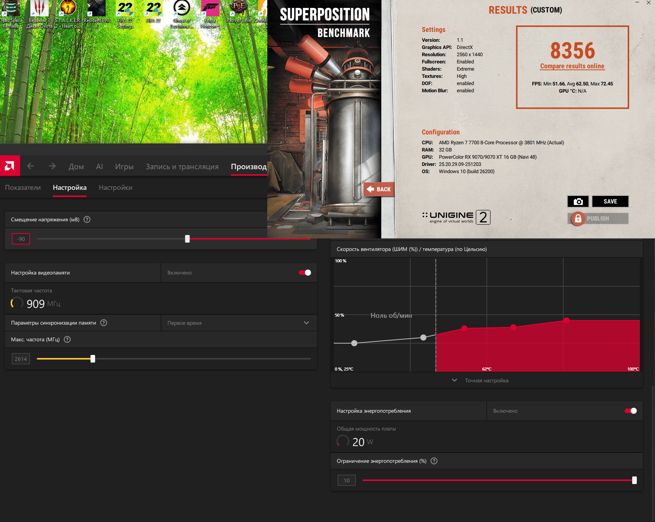This screenshot has height=522, width=655.
Task: Select the underlined Настройка sub-tab
Action: pos(70,188)
